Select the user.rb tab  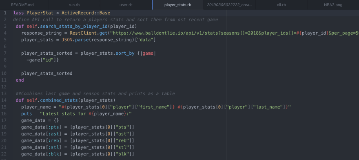click(126, 5)
